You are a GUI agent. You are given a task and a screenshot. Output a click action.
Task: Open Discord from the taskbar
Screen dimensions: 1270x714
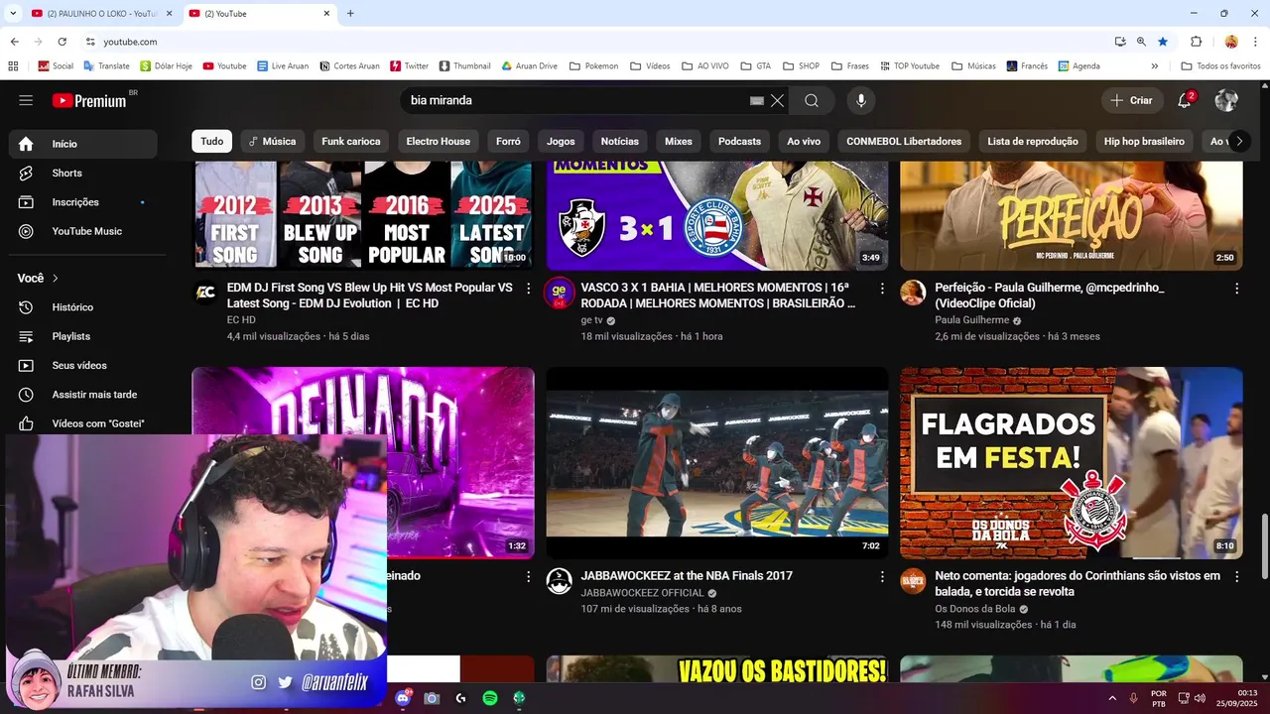[x=403, y=698]
